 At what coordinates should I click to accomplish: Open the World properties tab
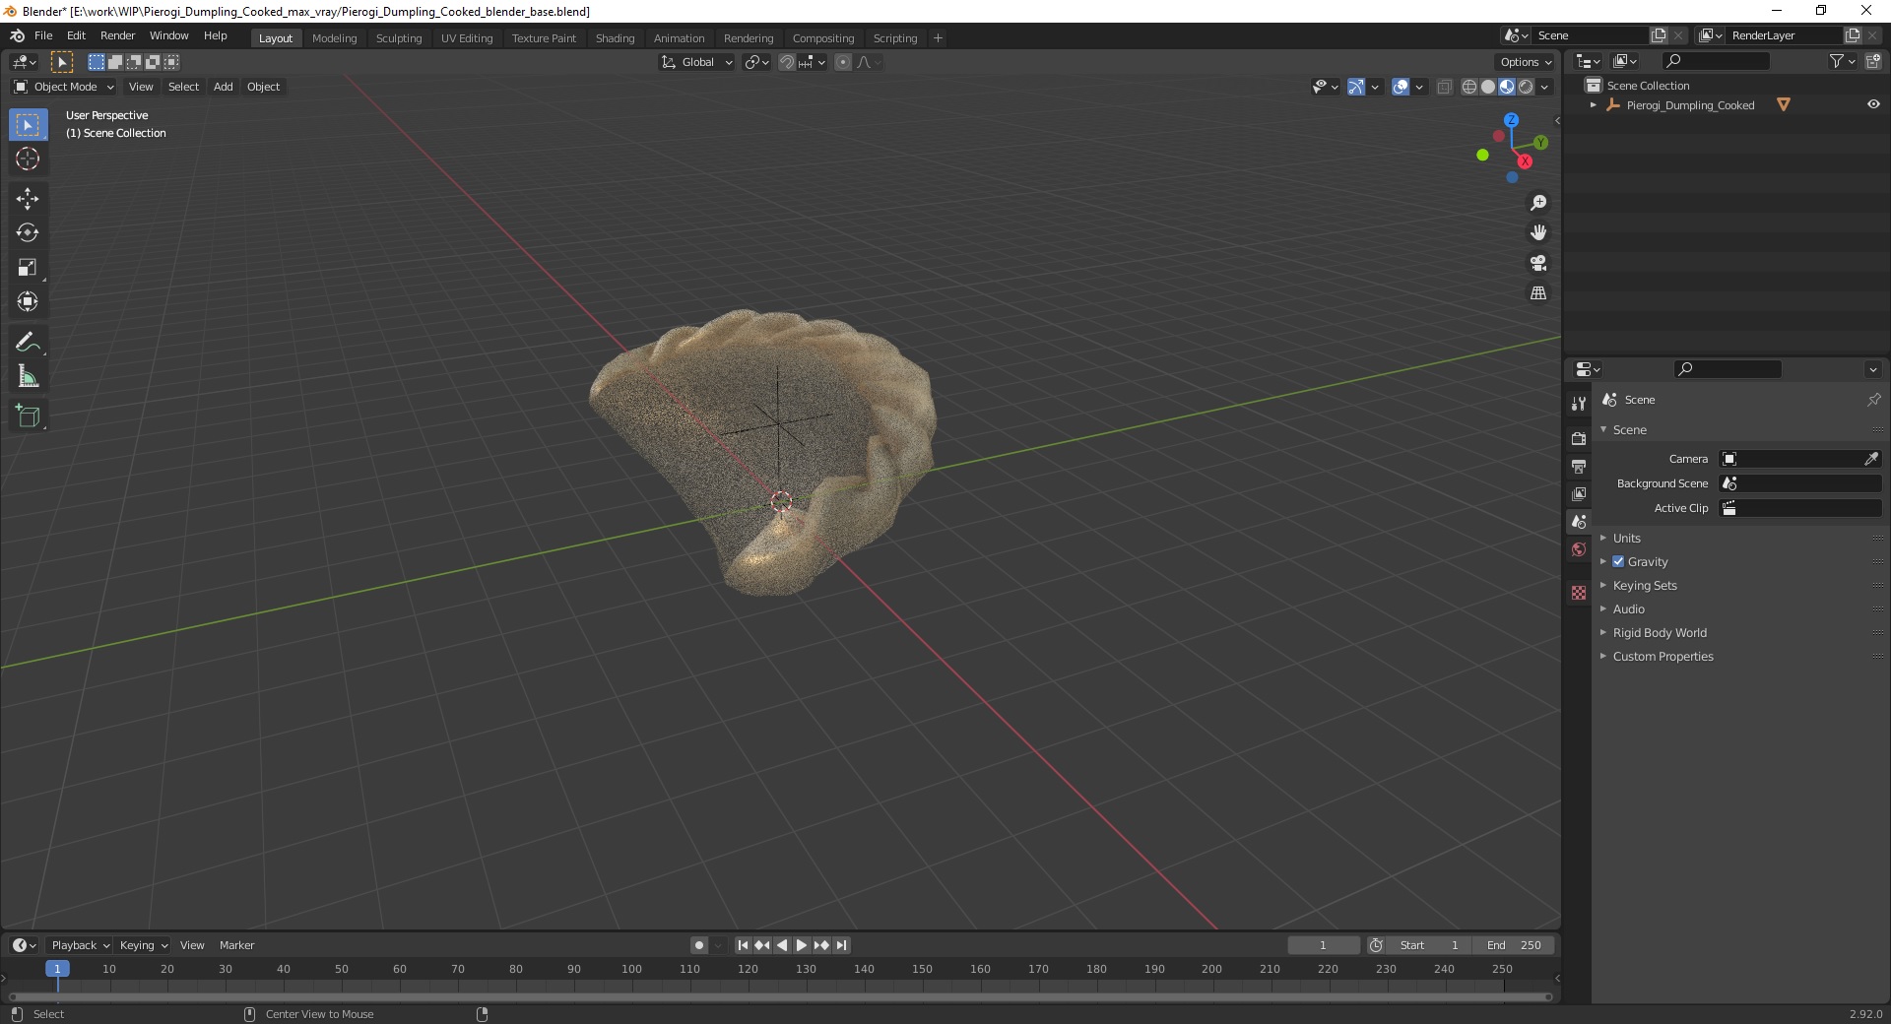1579,549
